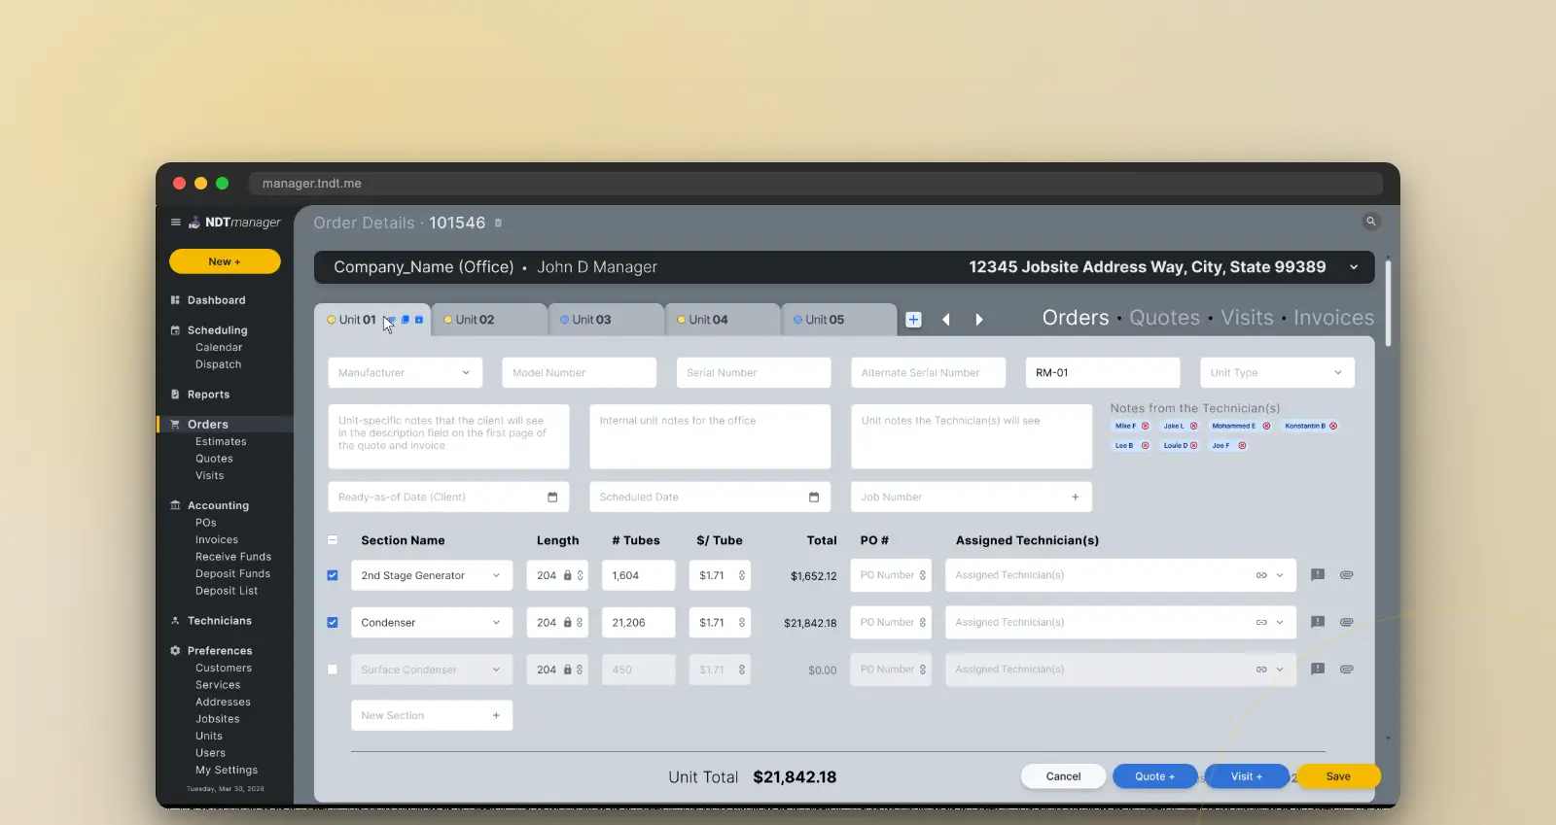1556x825 pixels.
Task: Add new section via plus icon
Action: [x=496, y=716]
